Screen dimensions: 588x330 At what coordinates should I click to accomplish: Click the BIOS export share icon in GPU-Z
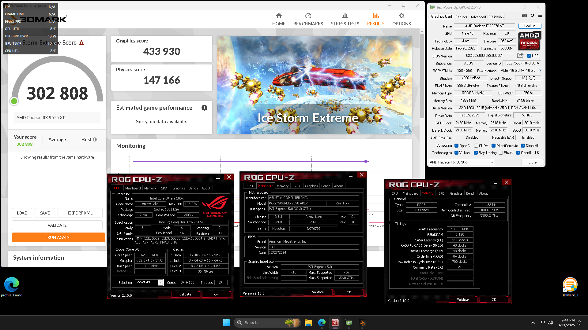tap(520, 56)
